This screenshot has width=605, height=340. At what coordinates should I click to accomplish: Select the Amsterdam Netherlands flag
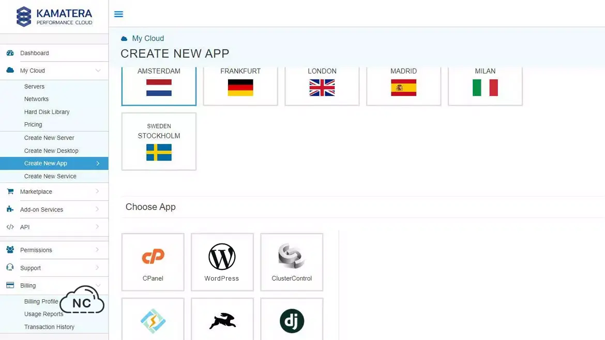(x=159, y=88)
